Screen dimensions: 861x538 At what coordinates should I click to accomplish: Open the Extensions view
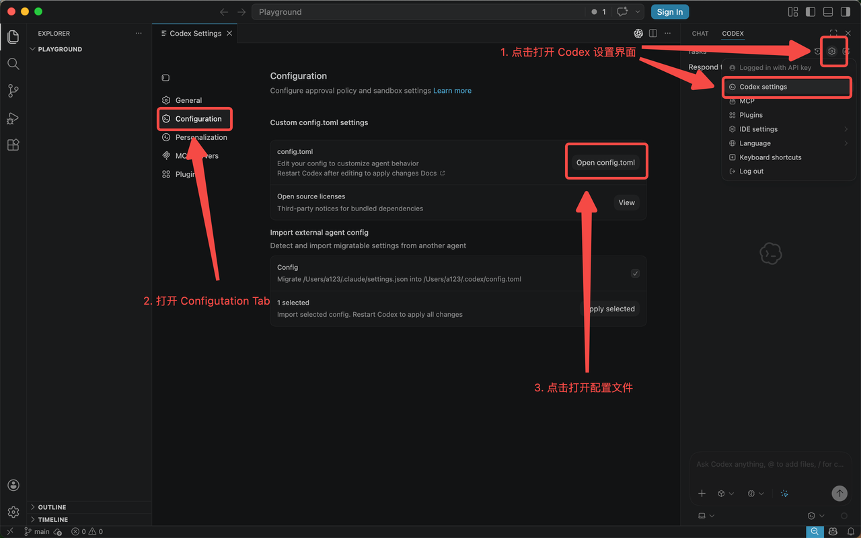13,145
